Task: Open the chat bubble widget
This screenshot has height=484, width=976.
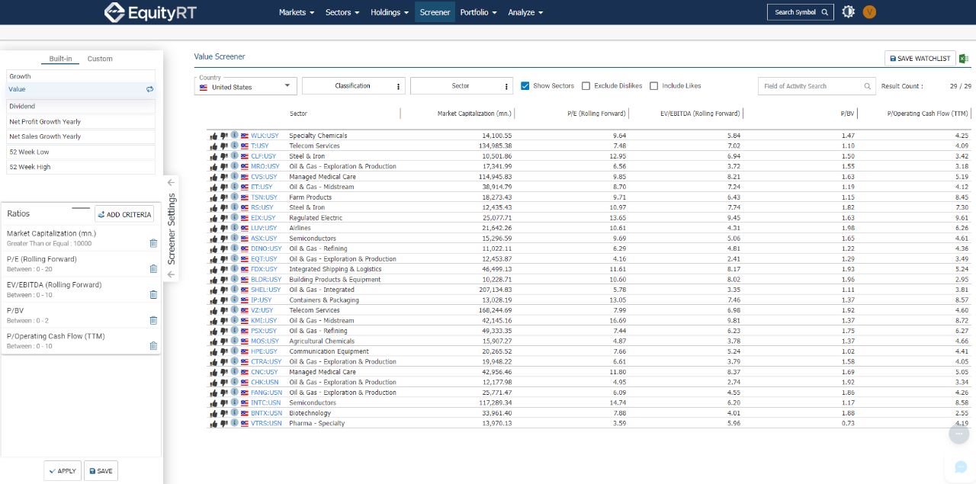Action: [960, 466]
